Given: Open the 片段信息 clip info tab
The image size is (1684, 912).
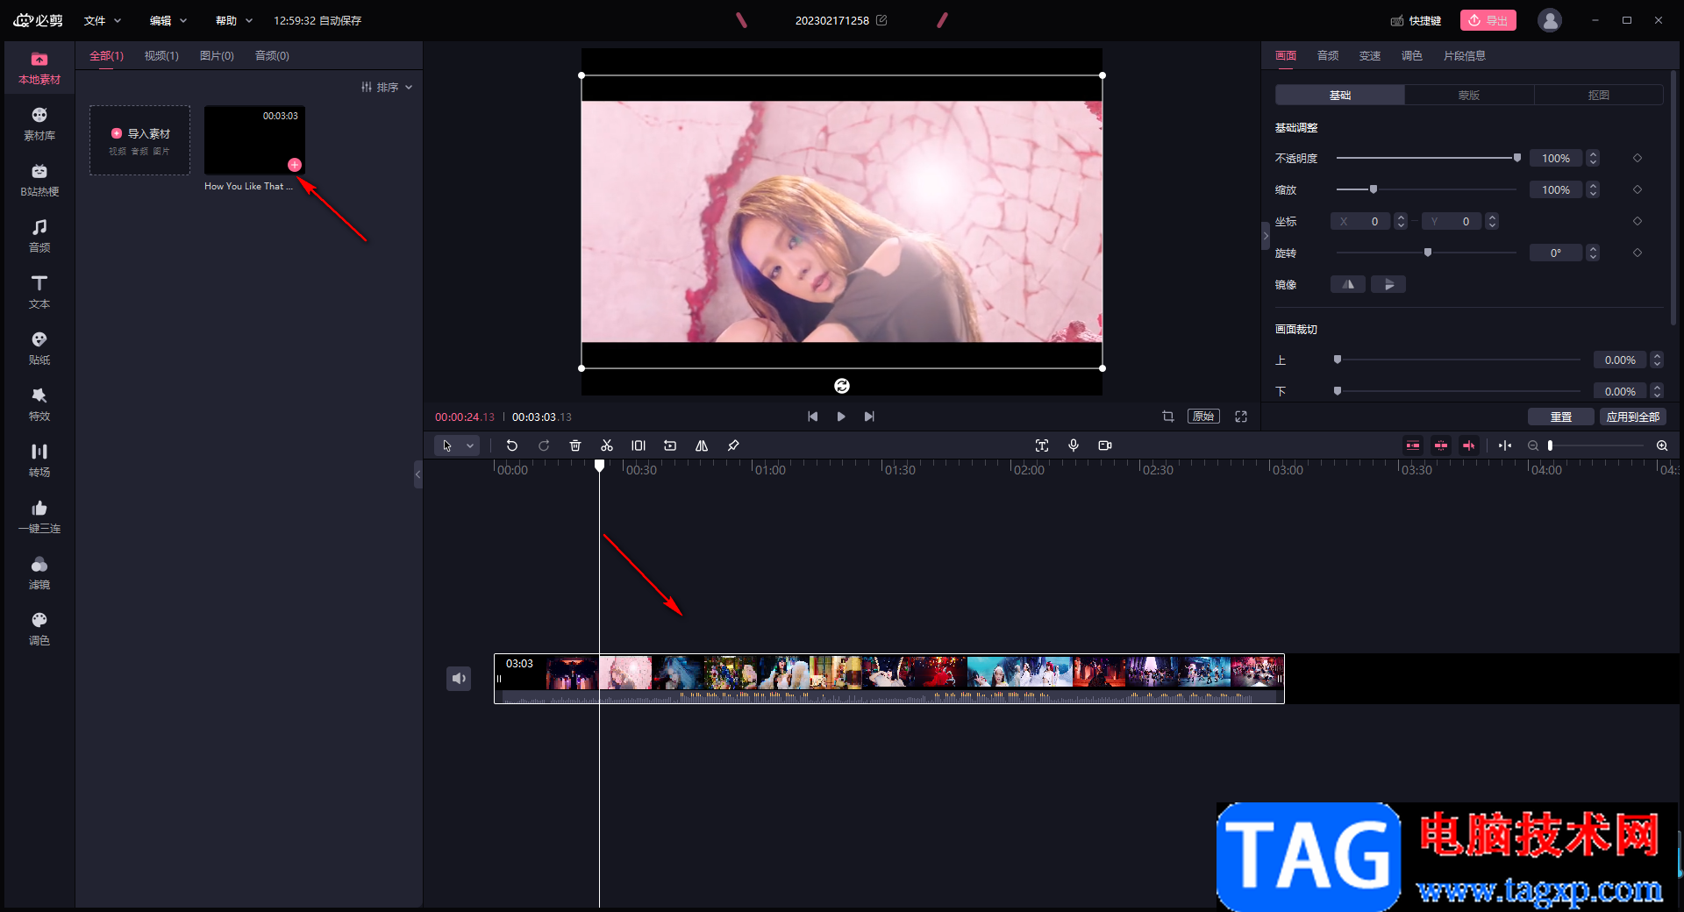Looking at the screenshot, I should 1465,55.
